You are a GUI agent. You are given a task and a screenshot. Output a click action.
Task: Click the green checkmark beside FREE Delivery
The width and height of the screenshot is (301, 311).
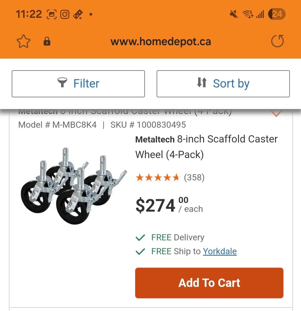click(x=140, y=238)
